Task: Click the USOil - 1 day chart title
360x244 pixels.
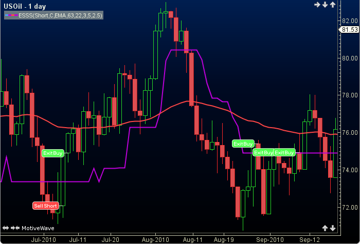Action: coord(25,6)
